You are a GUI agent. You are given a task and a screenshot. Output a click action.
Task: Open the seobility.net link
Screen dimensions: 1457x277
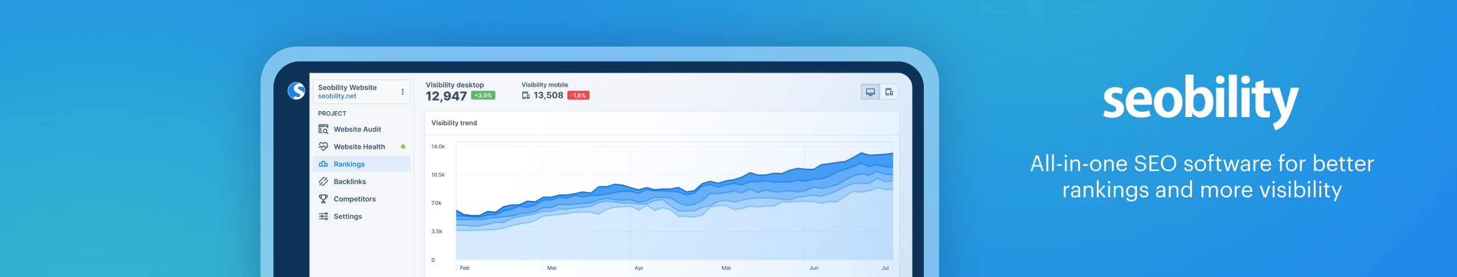point(337,97)
